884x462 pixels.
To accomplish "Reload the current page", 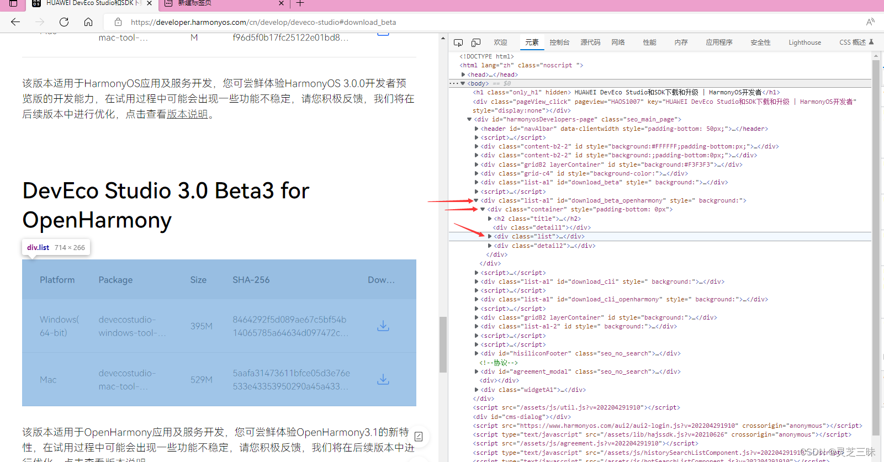I will (64, 22).
